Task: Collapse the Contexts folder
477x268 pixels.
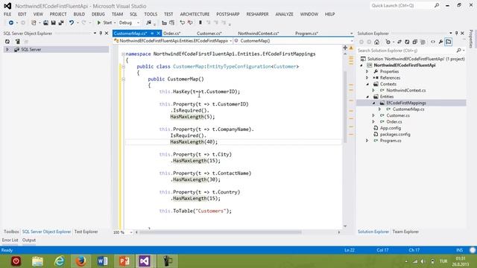Action: coord(367,84)
